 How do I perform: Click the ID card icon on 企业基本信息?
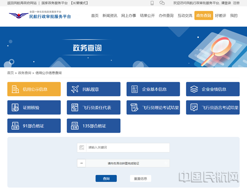[134, 89]
